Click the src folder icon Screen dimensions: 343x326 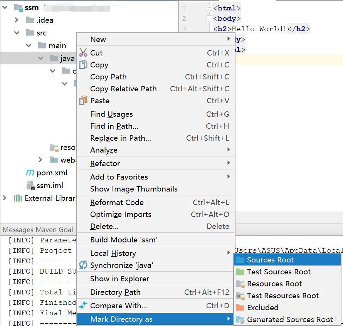[x=30, y=33]
